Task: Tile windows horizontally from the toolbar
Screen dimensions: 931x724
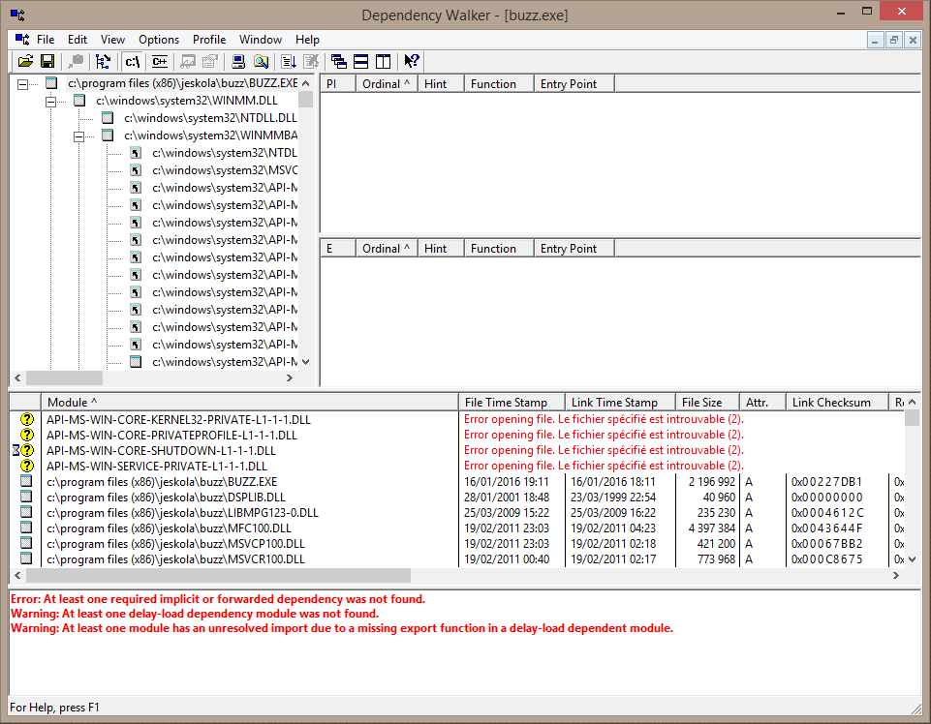Action: [x=360, y=62]
